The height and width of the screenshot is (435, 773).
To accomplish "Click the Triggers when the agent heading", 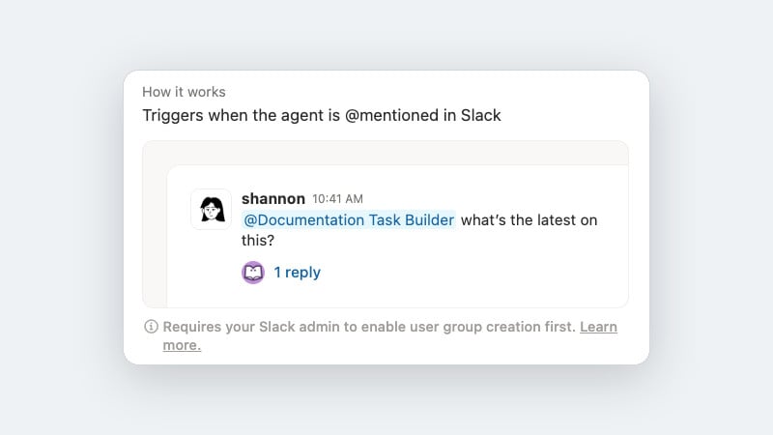I will [322, 115].
